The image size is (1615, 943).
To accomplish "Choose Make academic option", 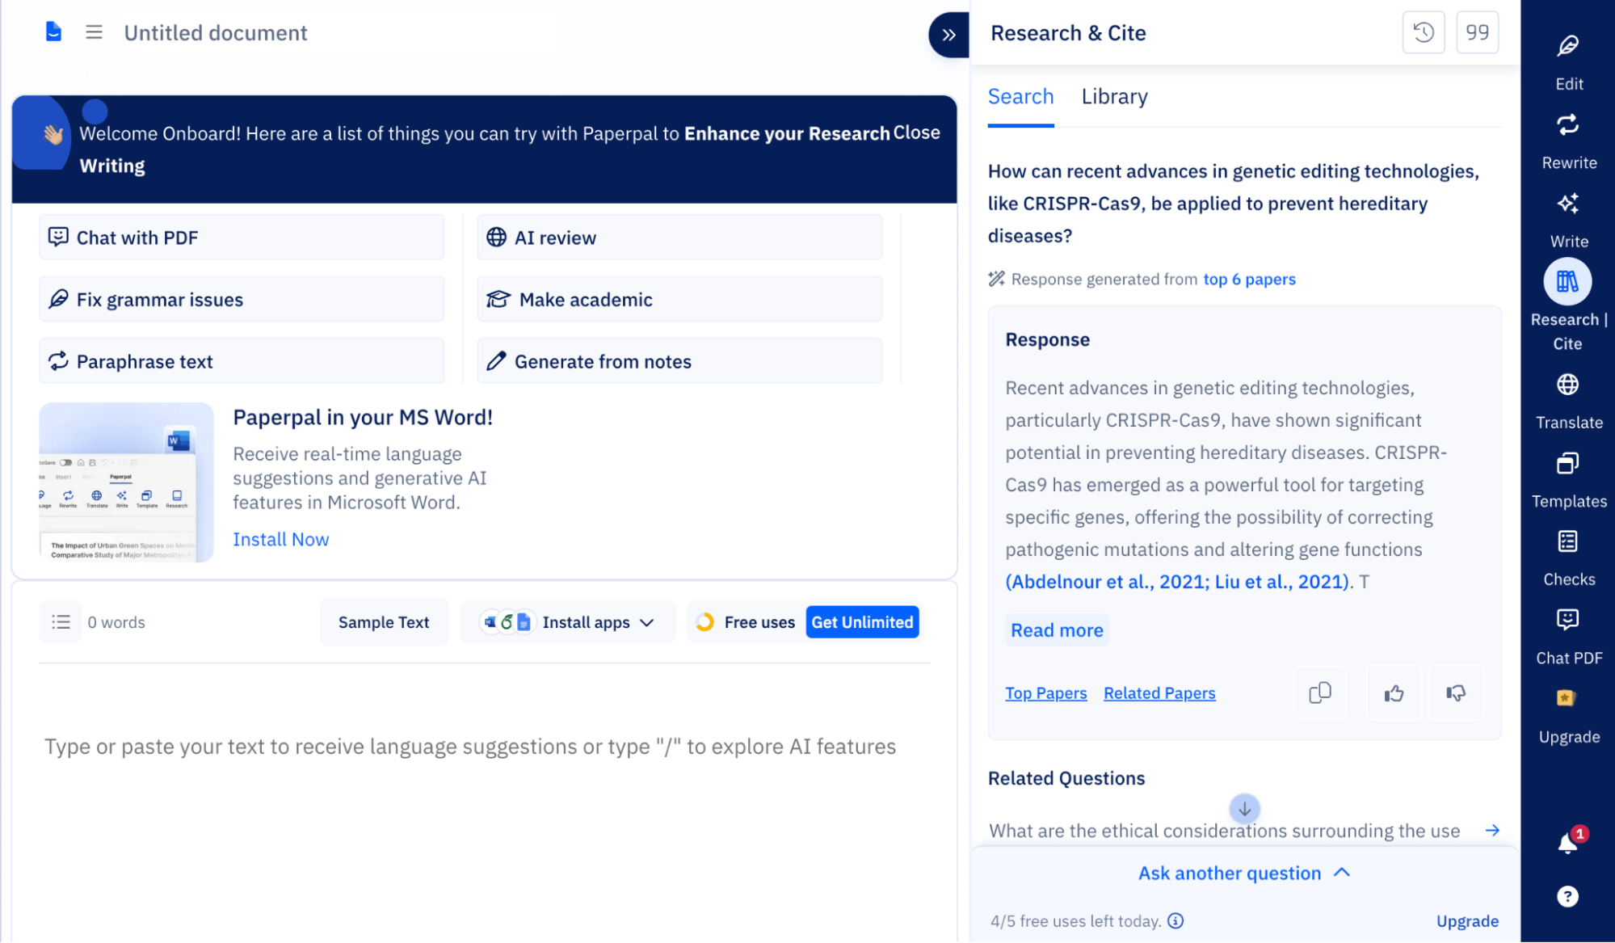I will point(679,299).
